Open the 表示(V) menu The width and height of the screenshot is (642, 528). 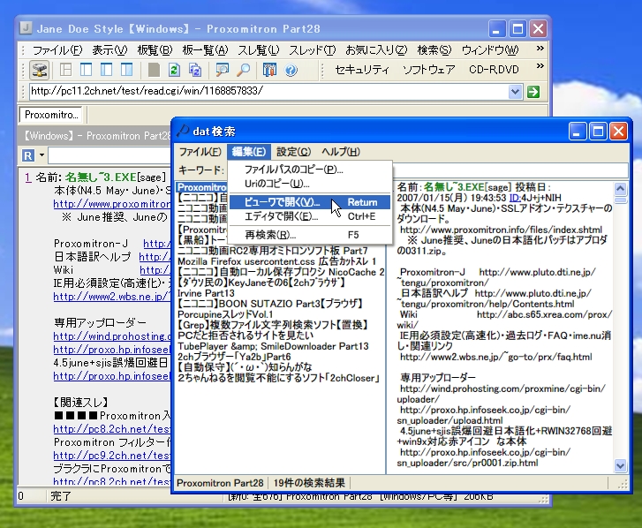110,50
